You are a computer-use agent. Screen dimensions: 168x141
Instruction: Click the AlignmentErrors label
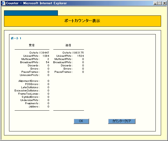coord(29,81)
